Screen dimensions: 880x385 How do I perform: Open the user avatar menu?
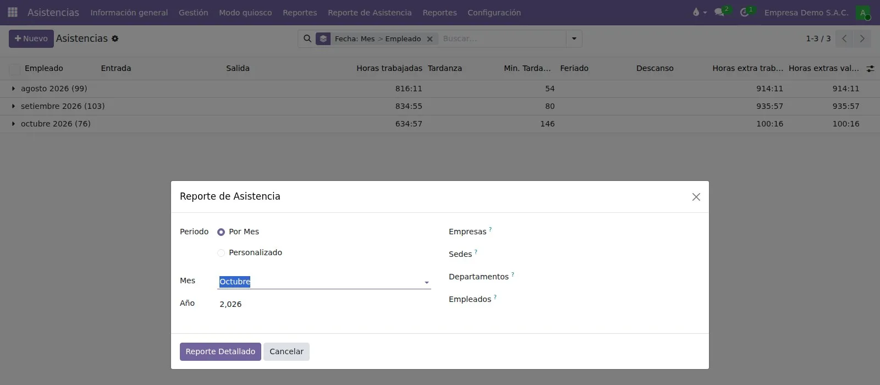point(863,13)
